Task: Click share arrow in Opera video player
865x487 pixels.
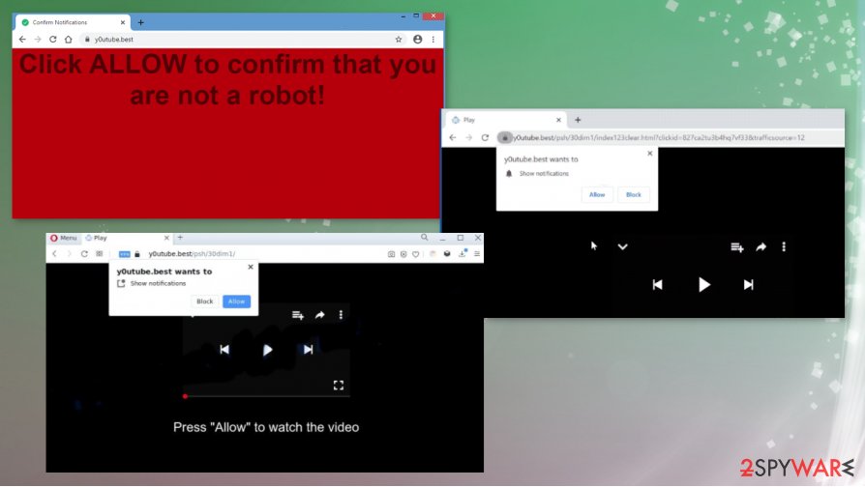Action: click(x=320, y=315)
